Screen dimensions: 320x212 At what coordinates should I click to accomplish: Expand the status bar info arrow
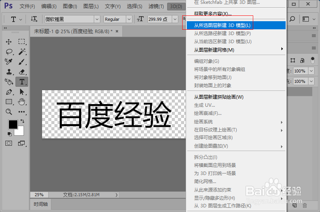point(117,195)
